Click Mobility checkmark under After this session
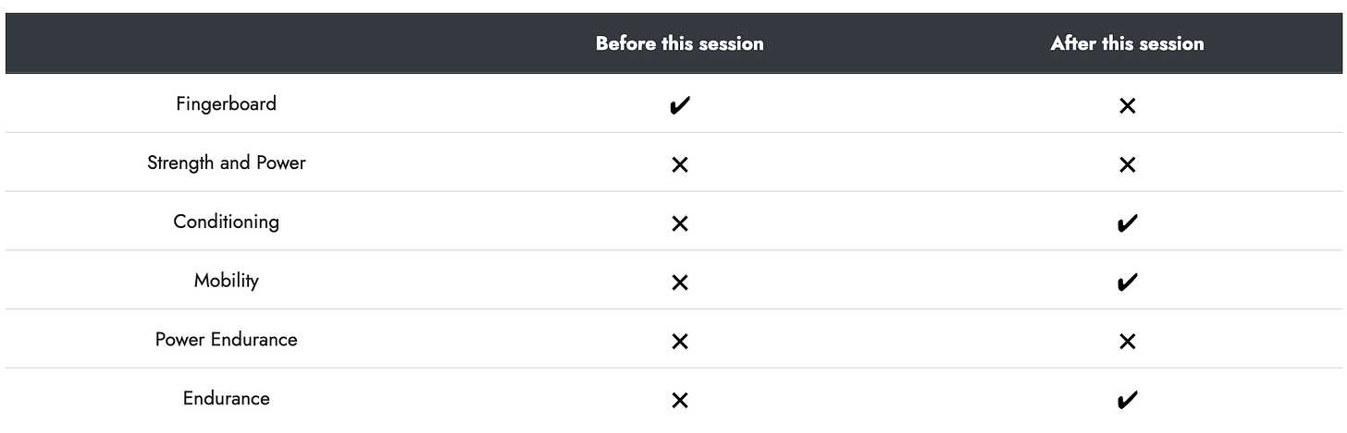Screen dimensions: 1347x433 coord(1127,283)
